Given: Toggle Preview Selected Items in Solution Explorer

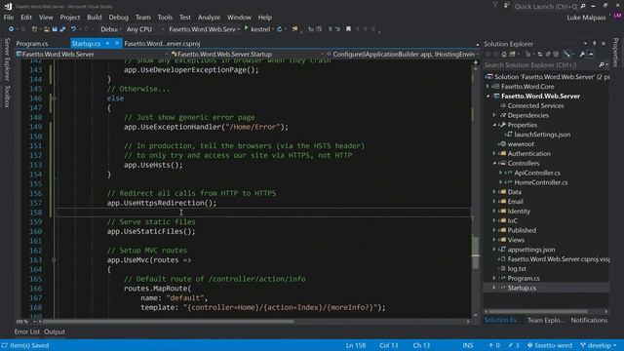Looking at the screenshot, I should 591,55.
